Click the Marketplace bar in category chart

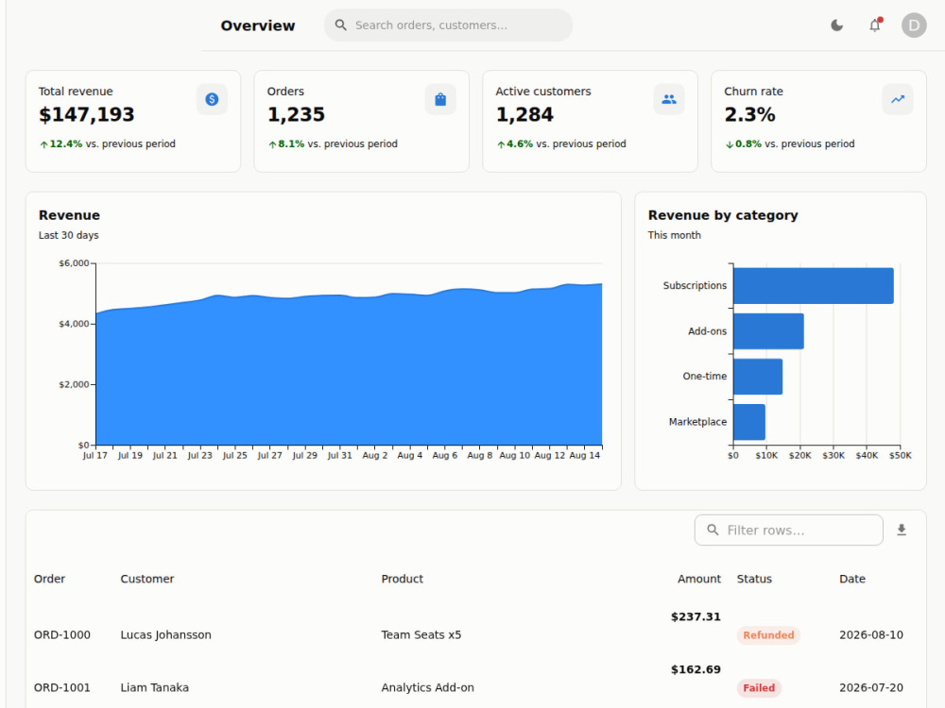click(749, 422)
